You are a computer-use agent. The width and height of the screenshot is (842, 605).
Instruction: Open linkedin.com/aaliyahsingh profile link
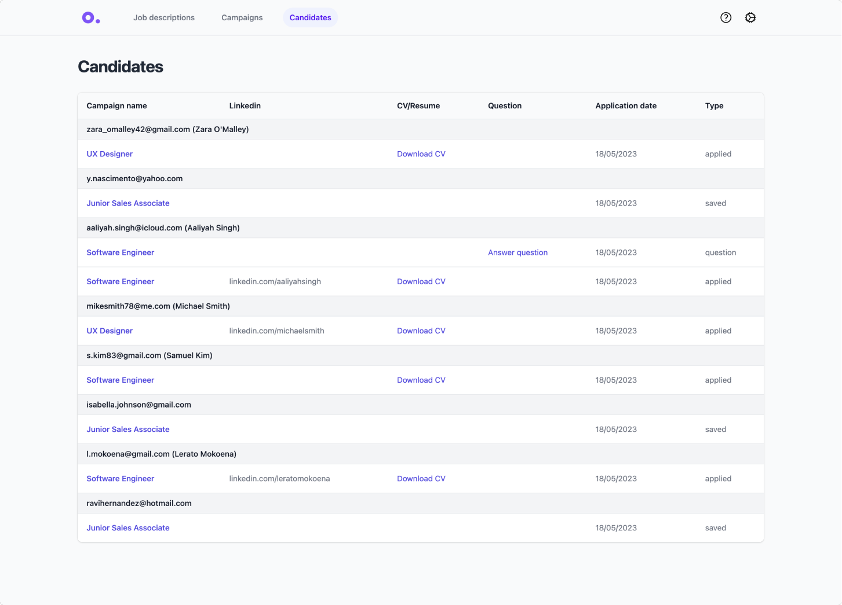point(275,281)
